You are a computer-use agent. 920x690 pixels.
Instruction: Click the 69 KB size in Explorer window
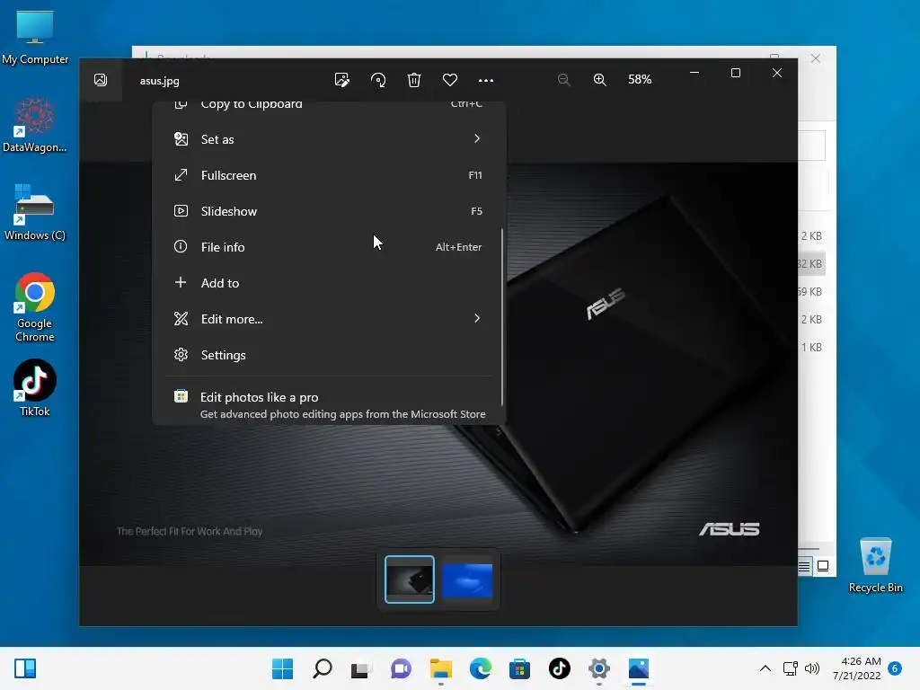[x=809, y=292]
